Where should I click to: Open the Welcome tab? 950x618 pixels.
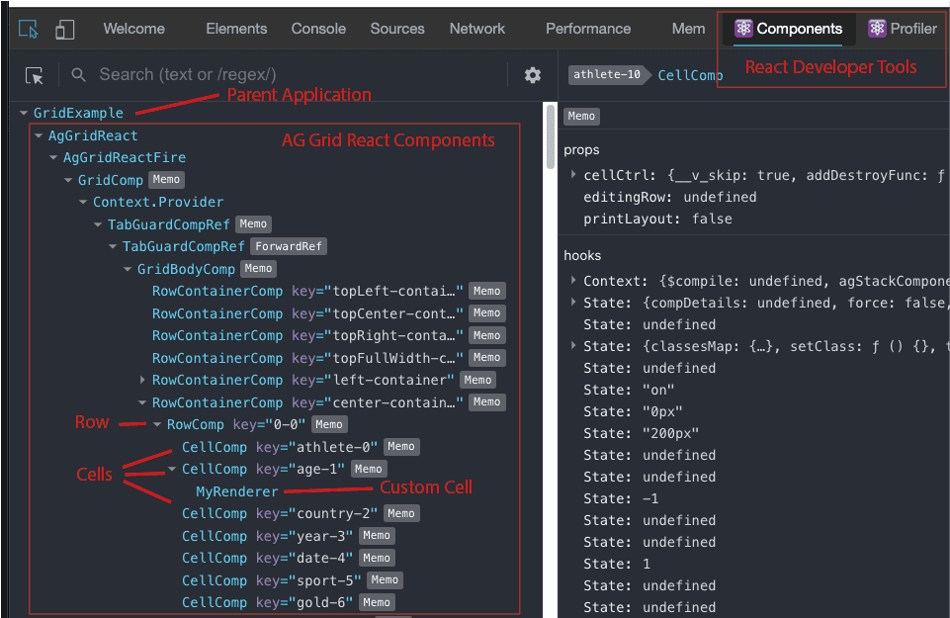(x=133, y=29)
